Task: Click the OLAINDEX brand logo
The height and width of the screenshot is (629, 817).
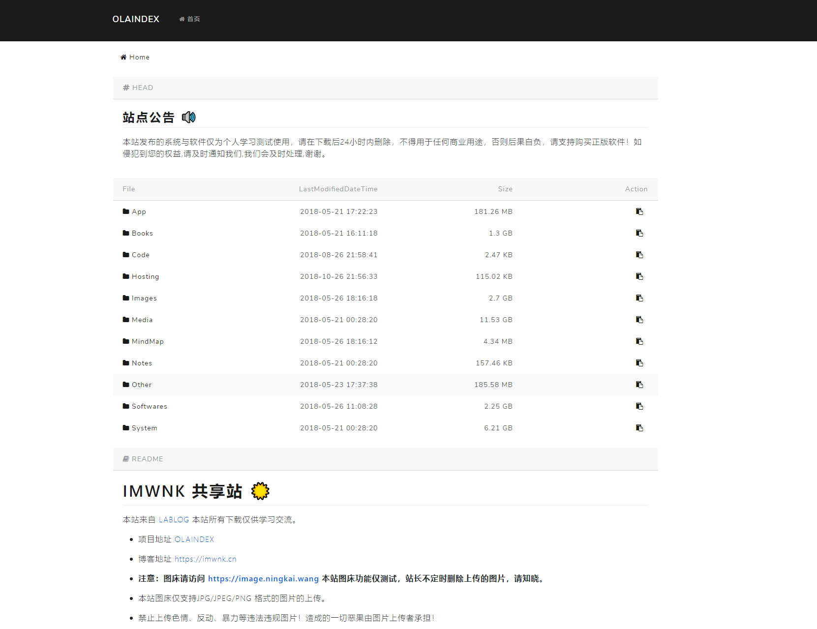Action: tap(136, 19)
